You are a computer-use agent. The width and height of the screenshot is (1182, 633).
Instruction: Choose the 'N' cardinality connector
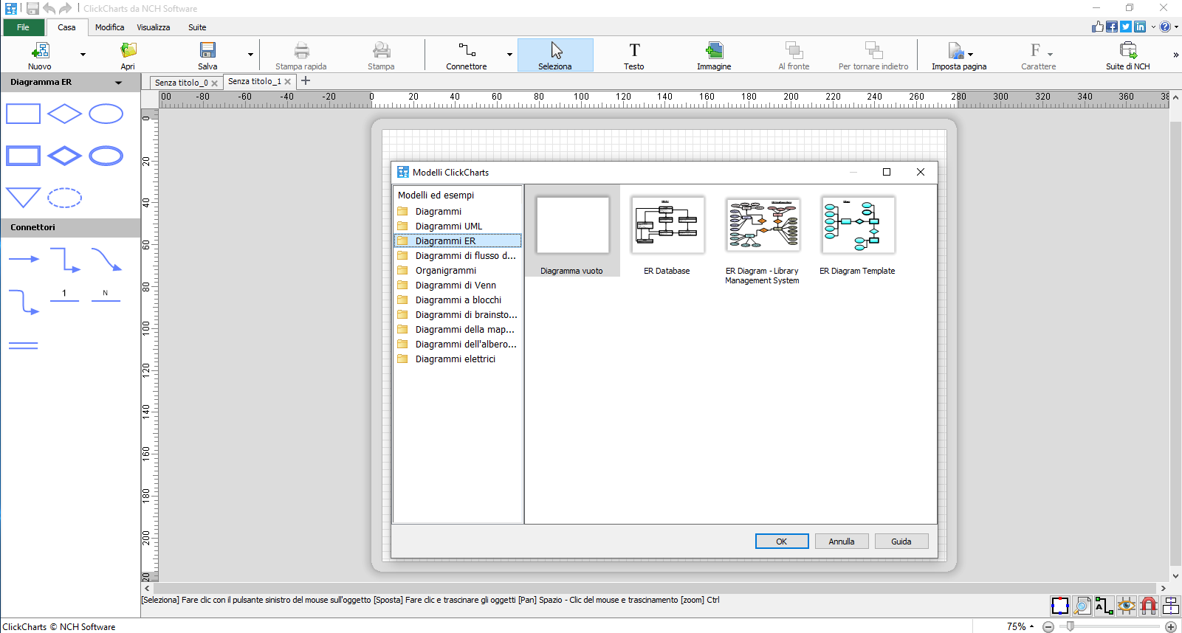tap(106, 295)
